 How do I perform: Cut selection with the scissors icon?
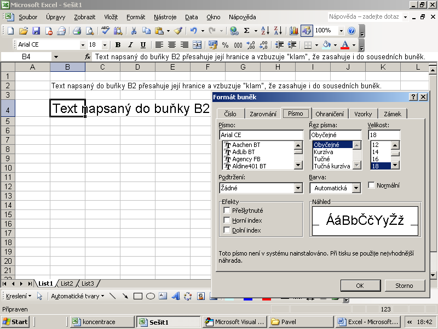[134, 31]
